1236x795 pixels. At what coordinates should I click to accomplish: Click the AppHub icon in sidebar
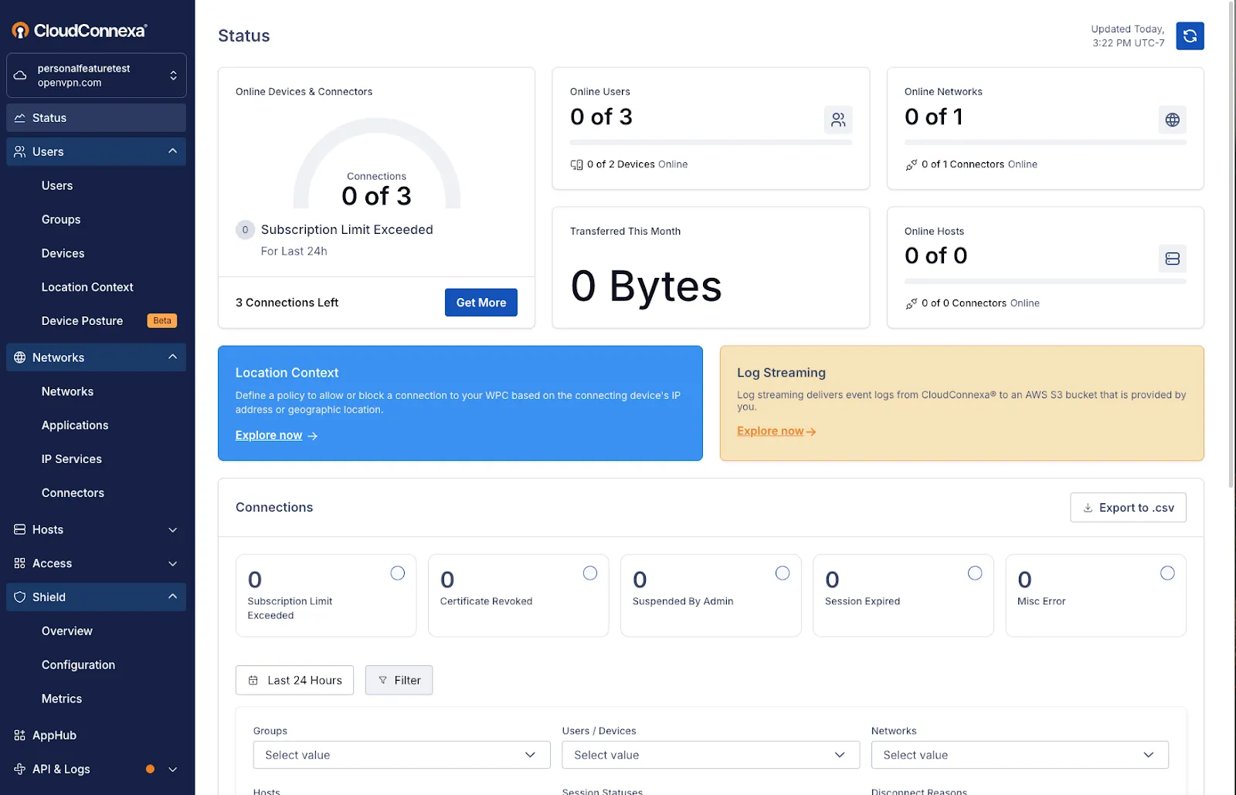point(20,736)
